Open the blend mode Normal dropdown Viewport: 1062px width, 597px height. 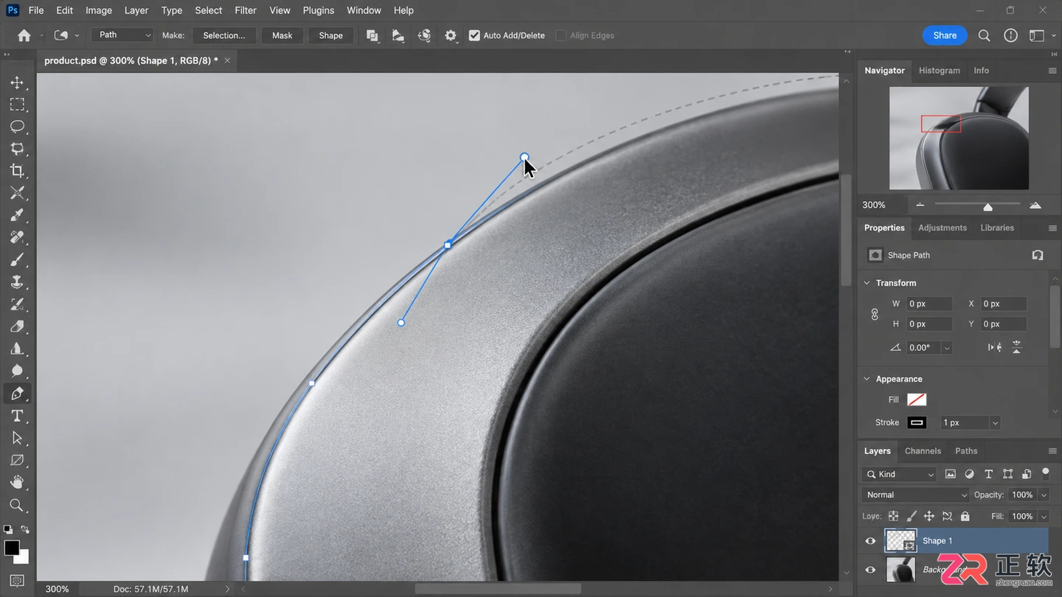[x=914, y=495]
